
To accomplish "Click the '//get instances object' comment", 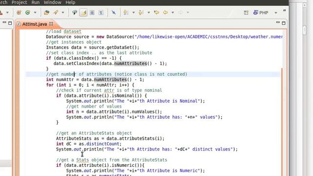I will coord(74,42).
